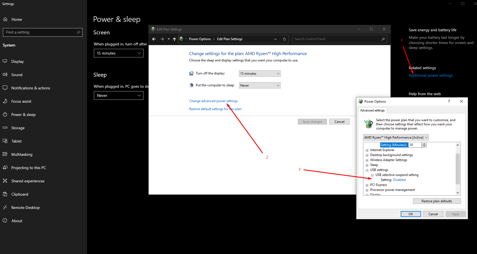
Task: Open Power Options in the breadcrumb path
Action: (200, 39)
